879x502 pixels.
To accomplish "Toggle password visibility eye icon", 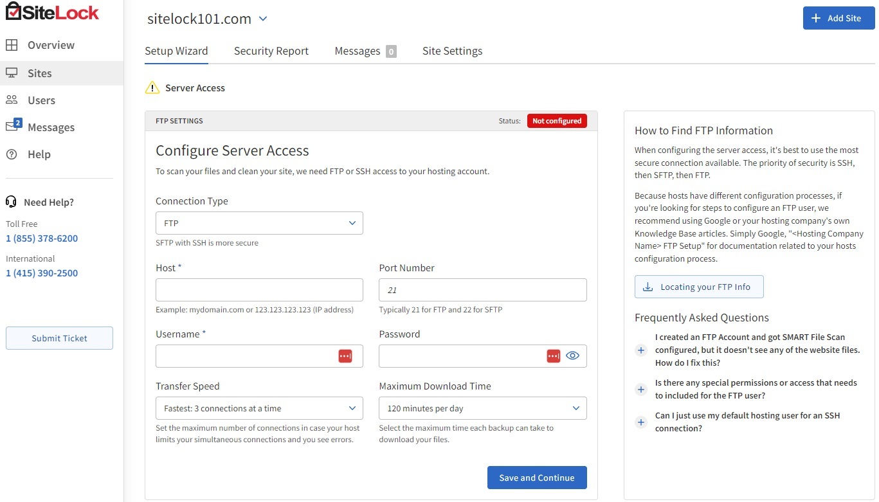I will pos(572,356).
